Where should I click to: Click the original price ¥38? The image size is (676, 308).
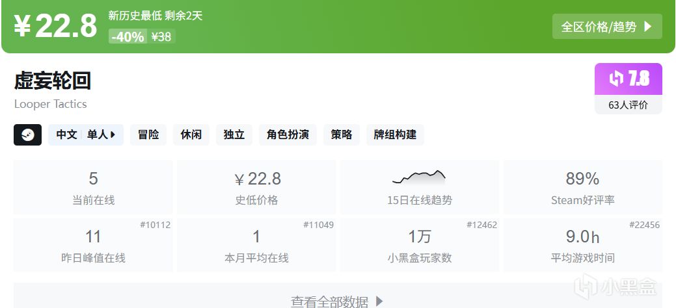[161, 36]
